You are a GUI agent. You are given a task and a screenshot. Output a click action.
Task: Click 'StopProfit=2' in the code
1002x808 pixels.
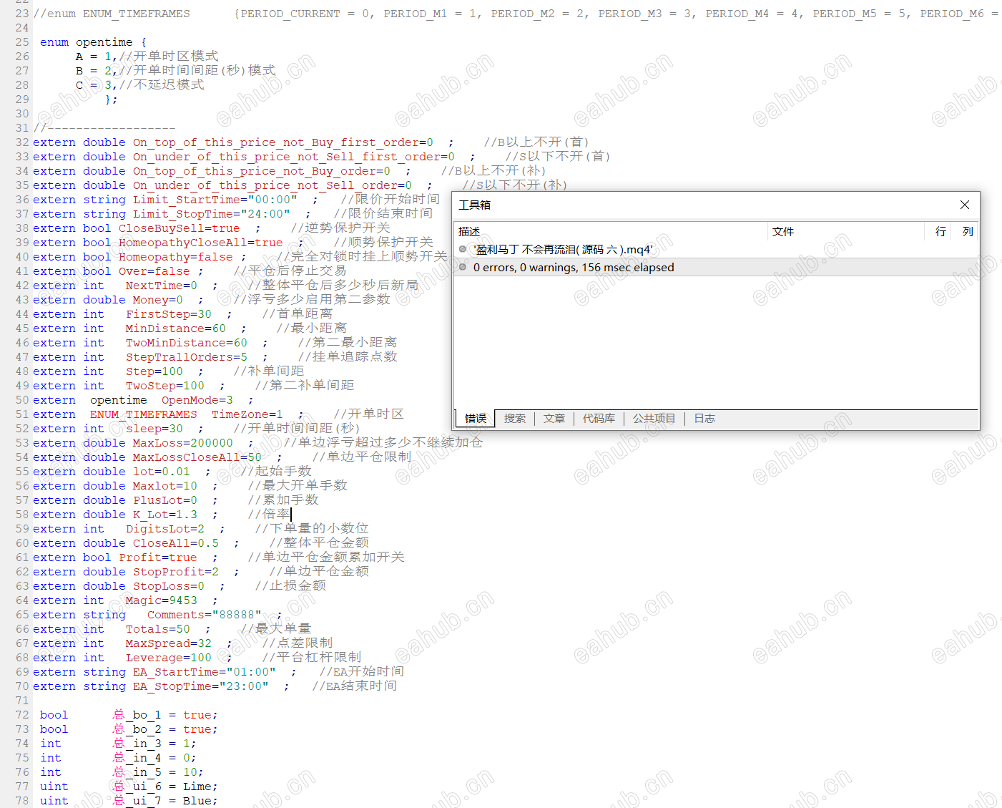tap(176, 572)
